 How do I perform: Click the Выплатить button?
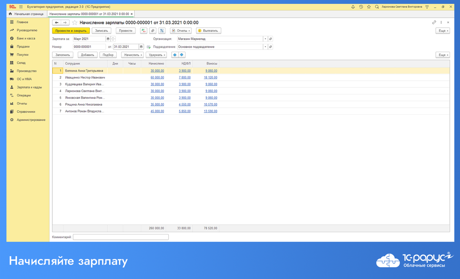point(208,31)
